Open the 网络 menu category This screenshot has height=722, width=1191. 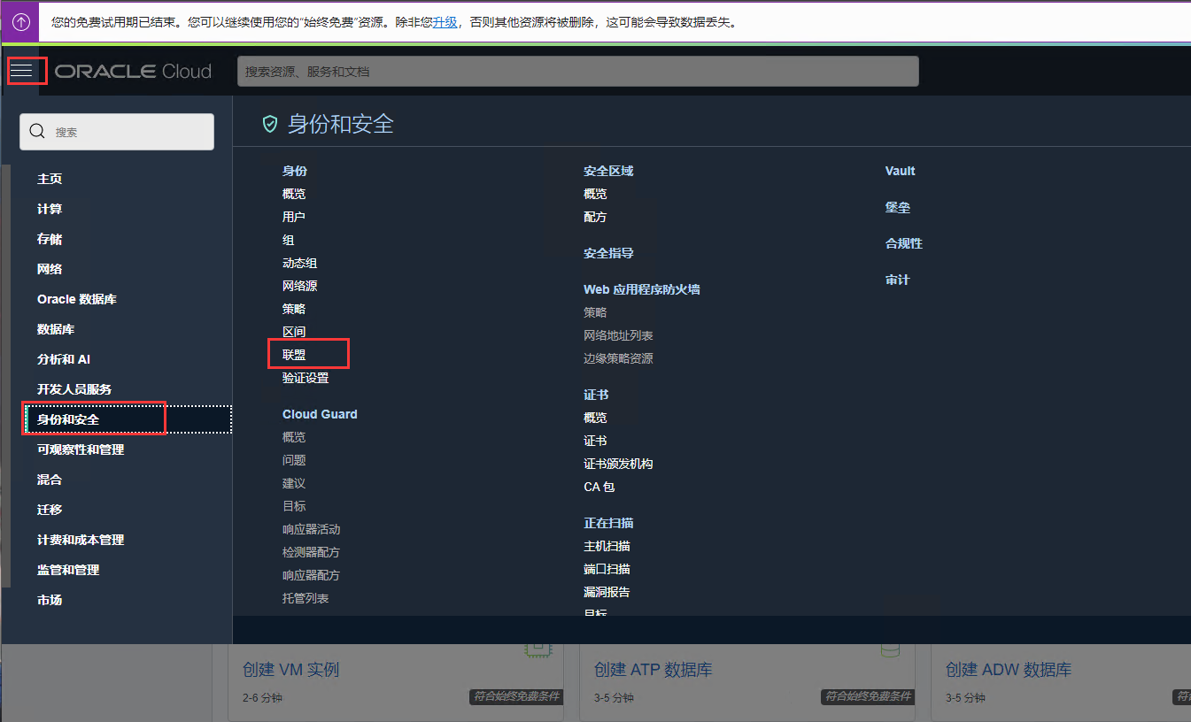pyautogui.click(x=50, y=269)
